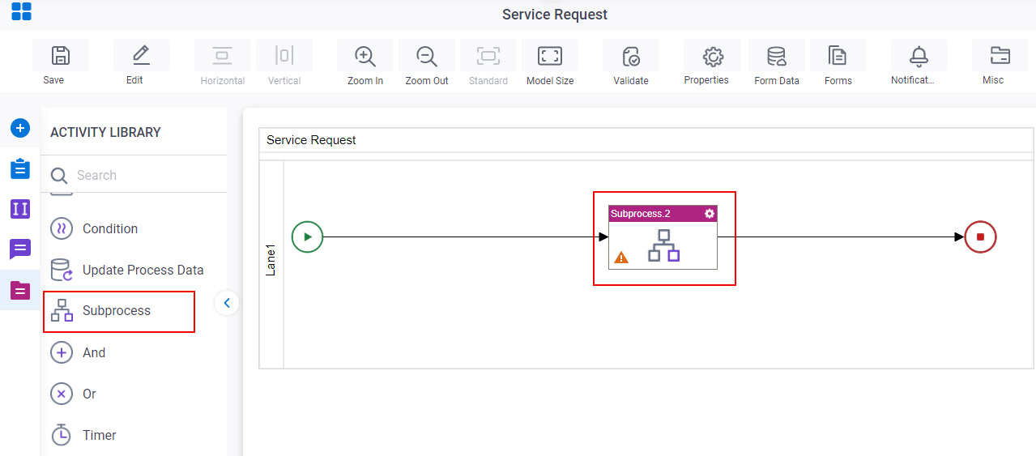Open process Properties gear icon
The image size is (1036, 456).
(713, 56)
